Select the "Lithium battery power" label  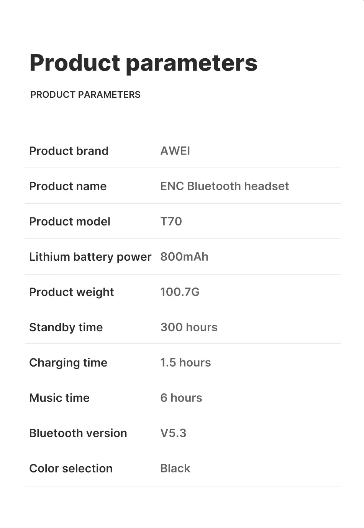[x=90, y=257]
